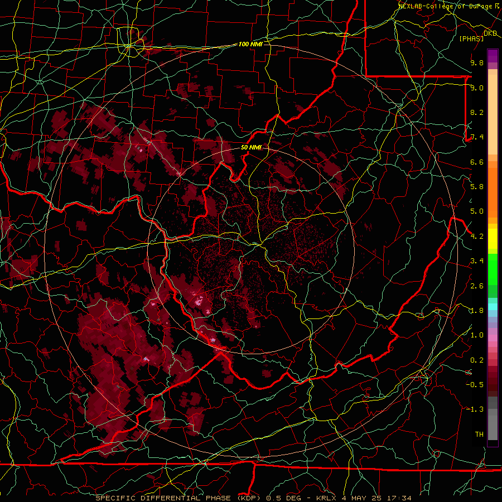Click the 17:34 timestamp in the caption
This screenshot has height=502, width=502.
(x=399, y=498)
